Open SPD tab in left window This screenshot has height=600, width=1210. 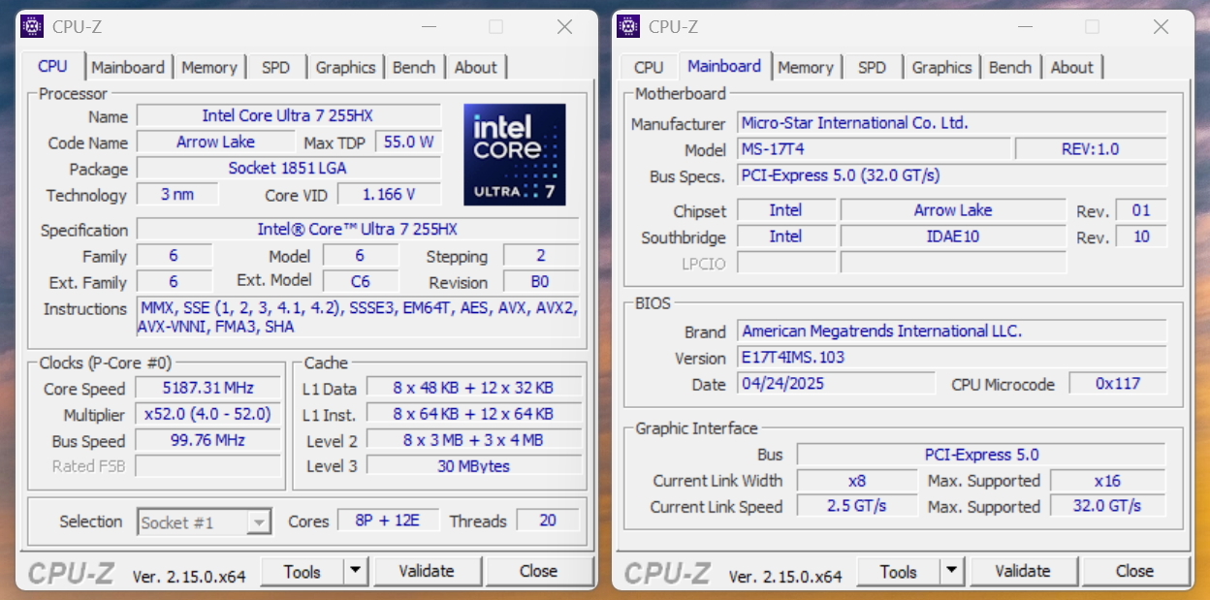pos(275,68)
